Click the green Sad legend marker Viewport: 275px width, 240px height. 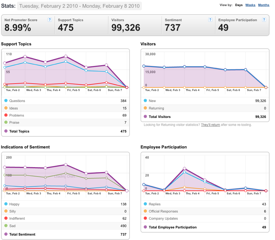tap(6, 226)
